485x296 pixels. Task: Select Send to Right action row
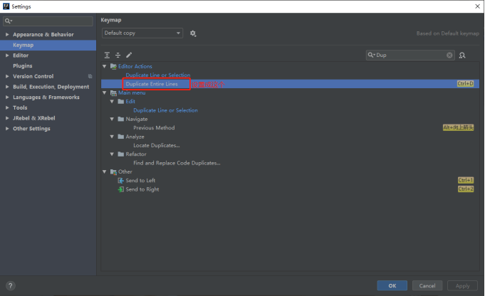[x=290, y=189]
